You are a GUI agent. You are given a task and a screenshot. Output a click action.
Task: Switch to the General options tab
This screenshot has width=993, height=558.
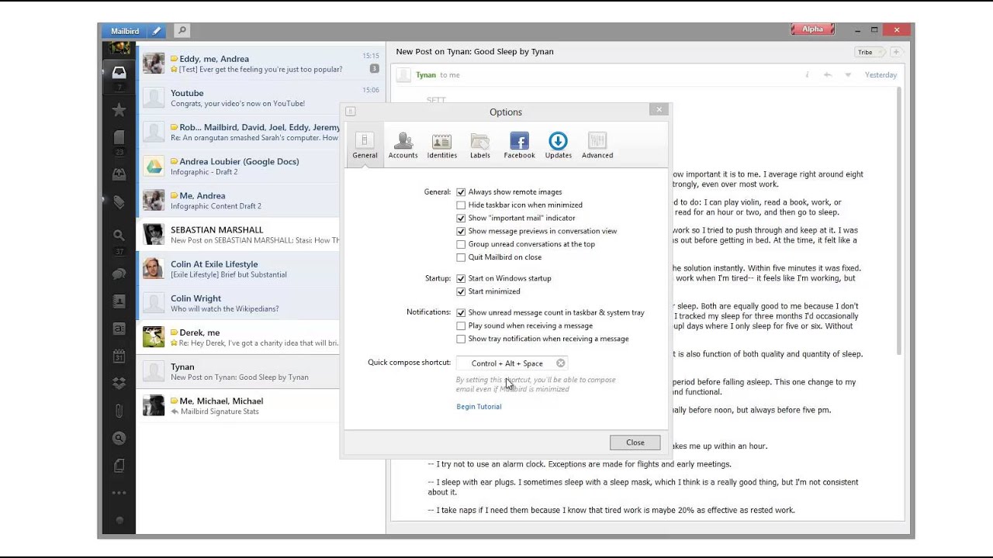(365, 145)
